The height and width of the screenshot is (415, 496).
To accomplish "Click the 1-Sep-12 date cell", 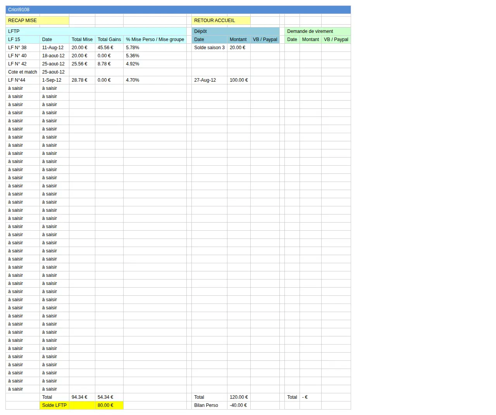I will point(54,80).
